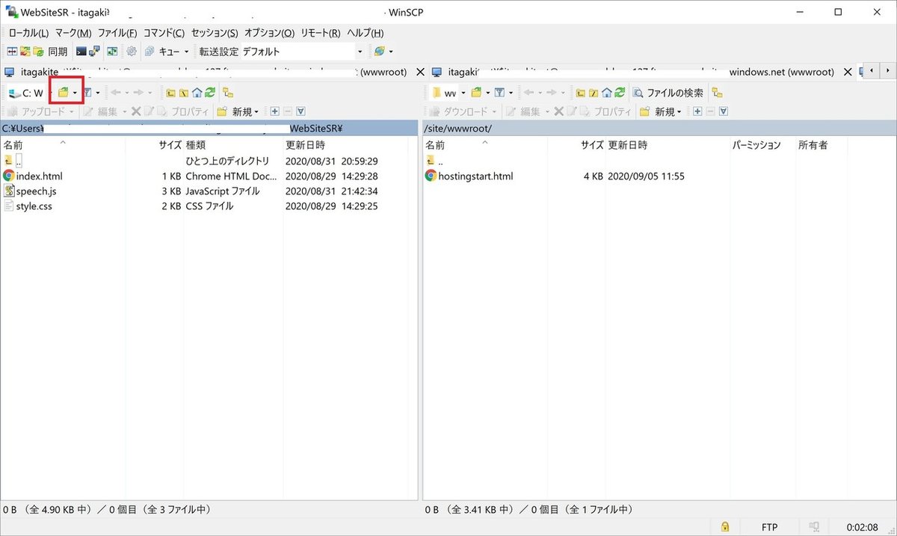
Task: Click 新規 in the local panel toolbar
Action: pyautogui.click(x=238, y=111)
